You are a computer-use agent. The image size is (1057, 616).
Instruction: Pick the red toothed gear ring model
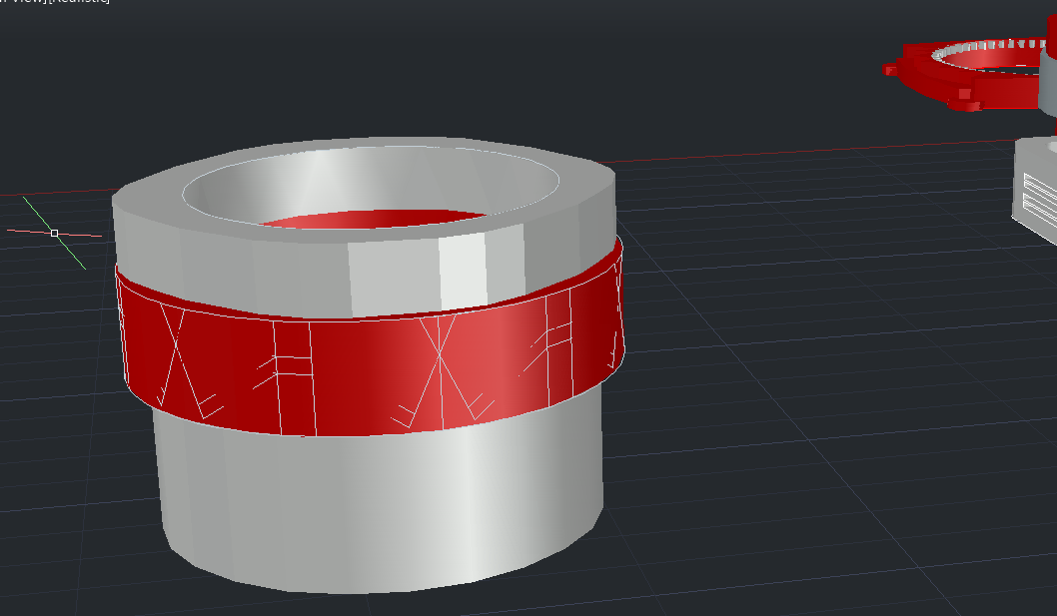coord(967,76)
